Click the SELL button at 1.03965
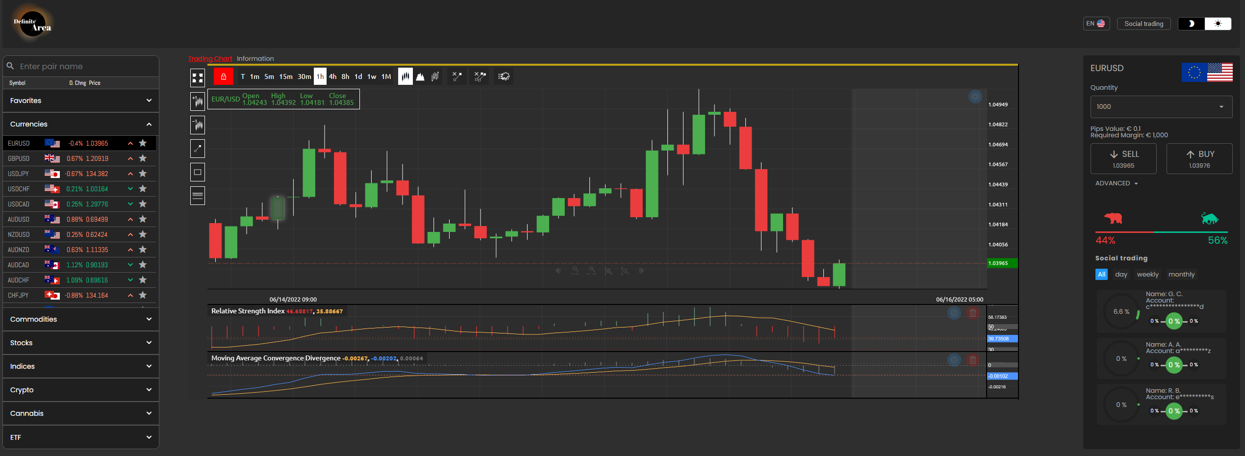 coord(1123,159)
